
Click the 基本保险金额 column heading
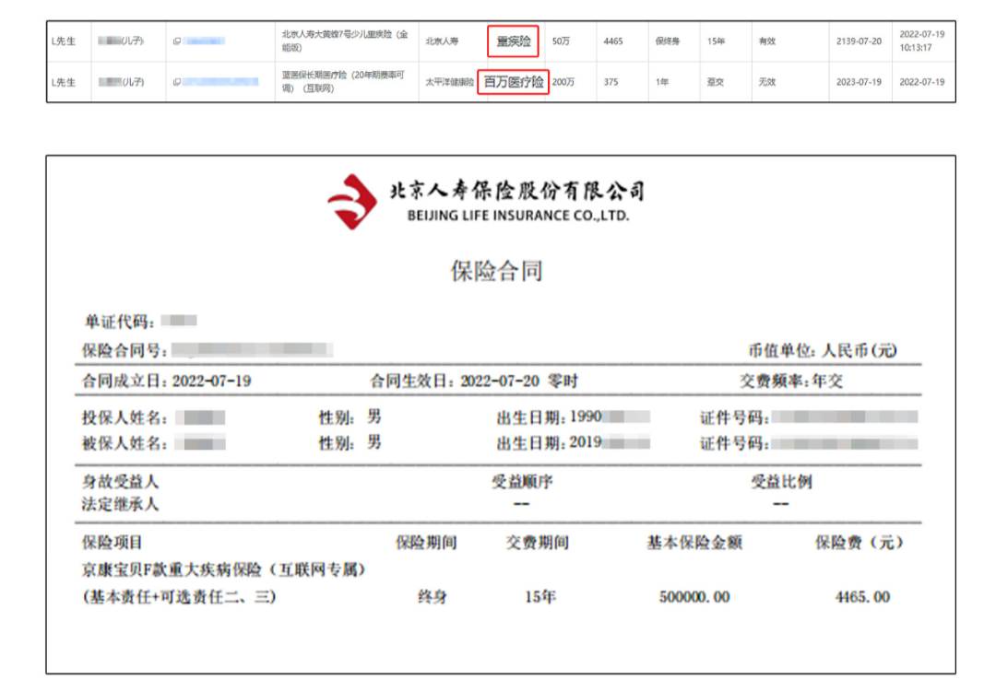(695, 543)
